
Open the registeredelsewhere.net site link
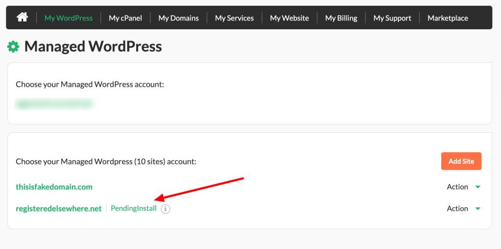point(59,208)
